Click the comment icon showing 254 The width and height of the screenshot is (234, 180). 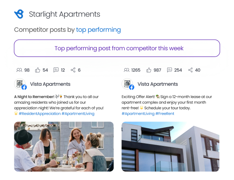click(169, 70)
